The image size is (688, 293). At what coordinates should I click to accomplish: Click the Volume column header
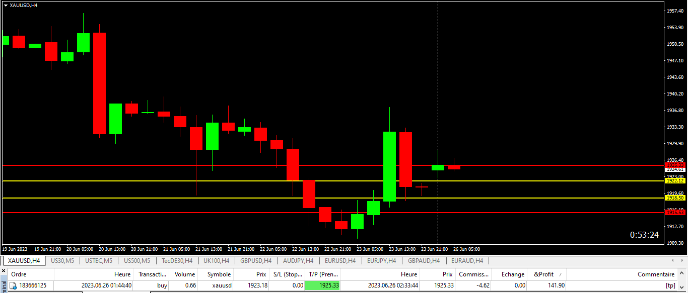184,274
